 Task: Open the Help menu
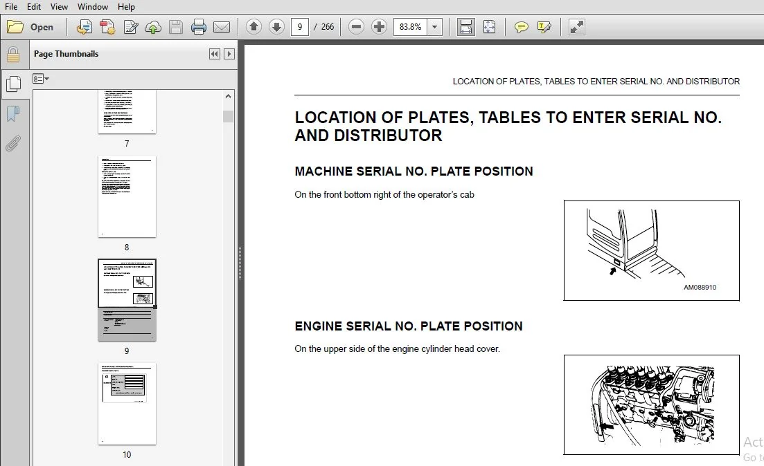pos(126,7)
